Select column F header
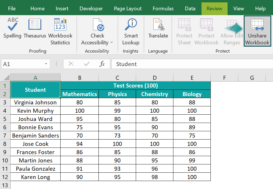The image size is (273, 189). pyautogui.click(x=224, y=77)
